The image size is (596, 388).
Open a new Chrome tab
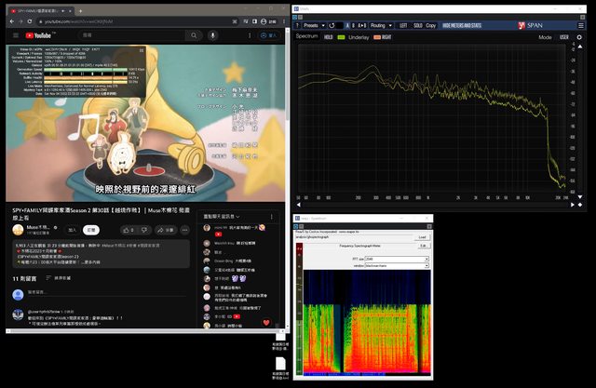coord(81,11)
